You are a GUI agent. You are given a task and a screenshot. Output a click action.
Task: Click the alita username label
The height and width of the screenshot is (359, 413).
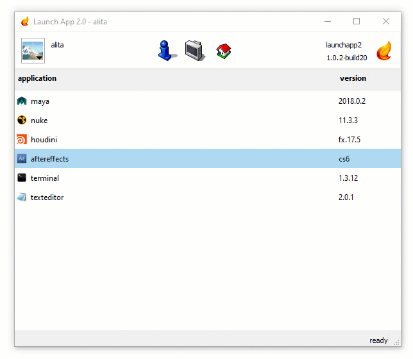(57, 45)
